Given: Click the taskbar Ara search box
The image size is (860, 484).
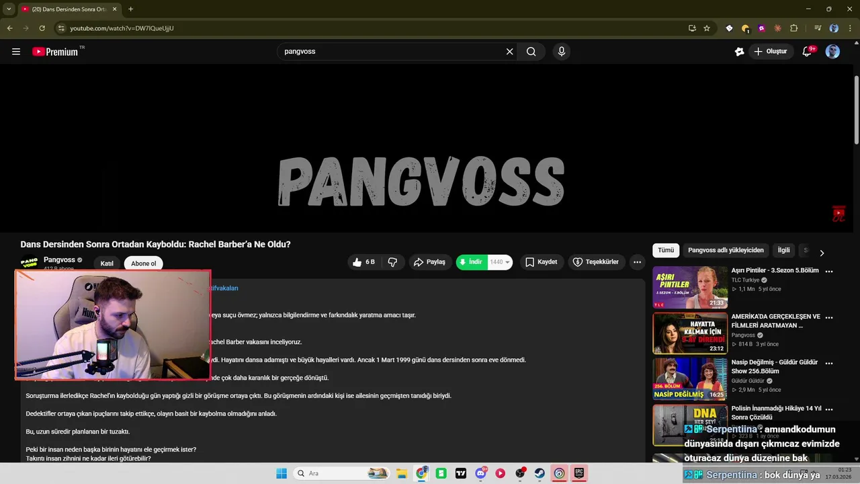Looking at the screenshot, I should coord(342,473).
